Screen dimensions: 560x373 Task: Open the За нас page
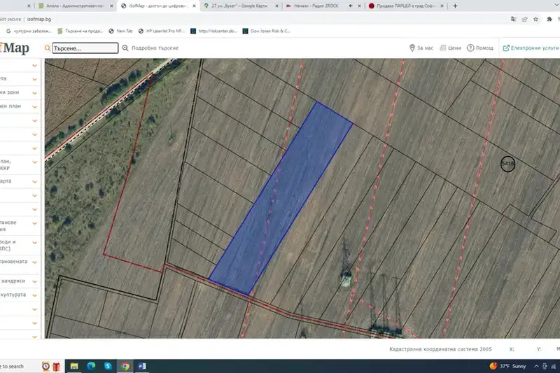[421, 48]
